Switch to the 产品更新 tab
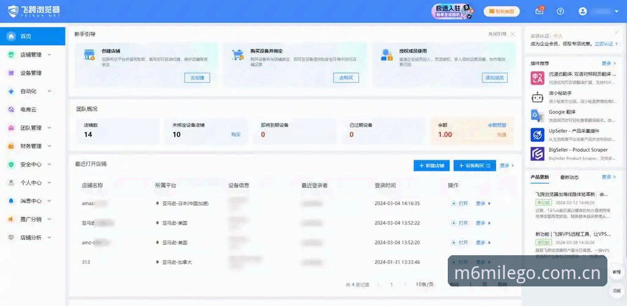The image size is (627, 306). [x=540, y=177]
